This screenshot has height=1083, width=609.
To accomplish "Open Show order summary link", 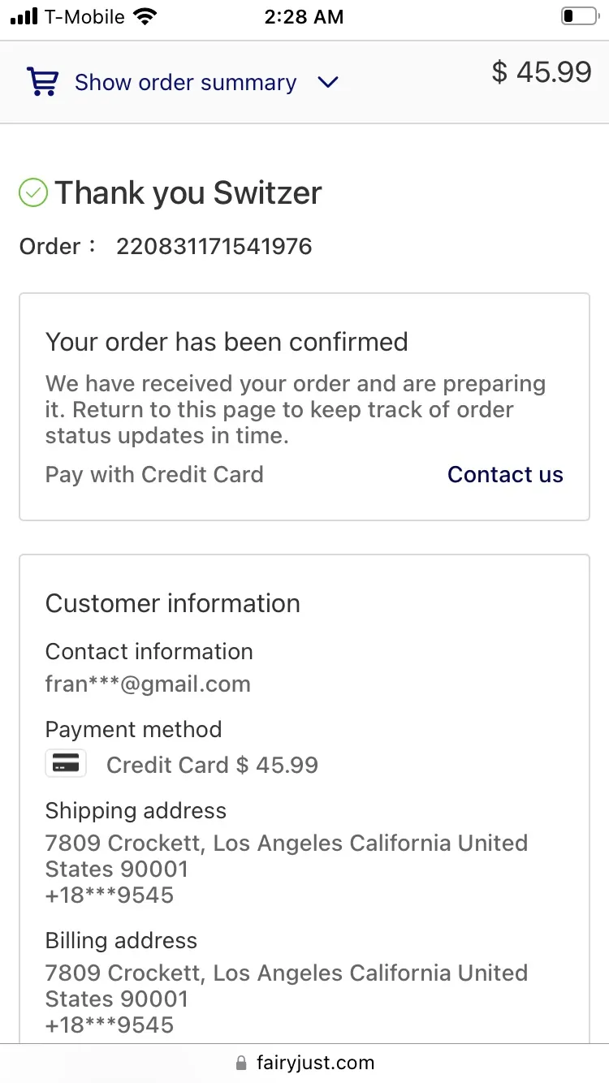I will [185, 83].
